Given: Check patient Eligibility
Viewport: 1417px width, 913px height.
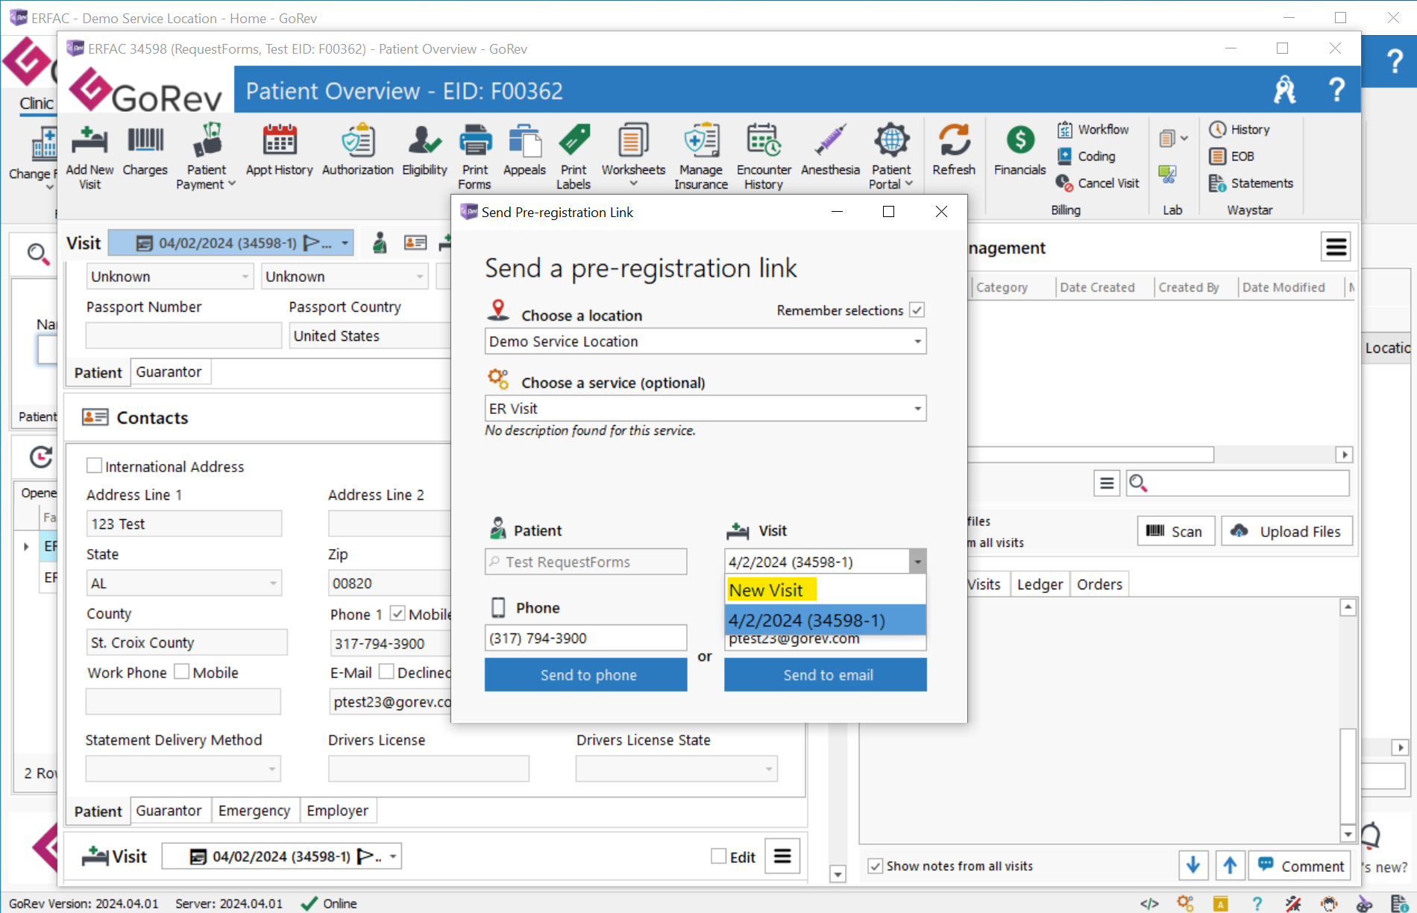Looking at the screenshot, I should (424, 151).
